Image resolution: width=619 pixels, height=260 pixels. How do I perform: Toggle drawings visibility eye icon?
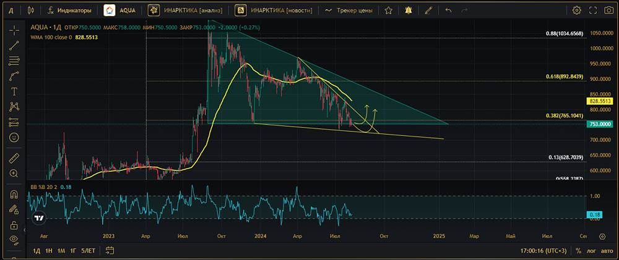click(14, 239)
